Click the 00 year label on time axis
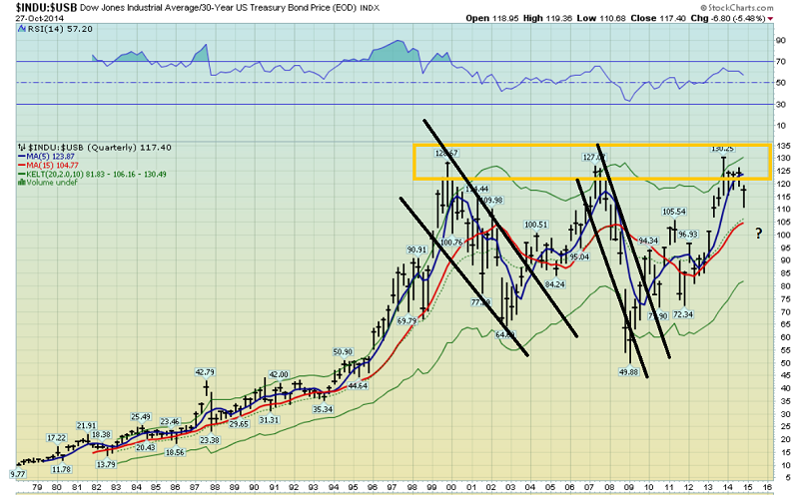This screenshot has height=495, width=799. pyautogui.click(x=451, y=487)
